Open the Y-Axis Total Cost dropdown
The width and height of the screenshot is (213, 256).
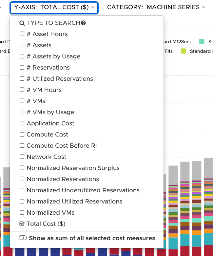pyautogui.click(x=54, y=7)
